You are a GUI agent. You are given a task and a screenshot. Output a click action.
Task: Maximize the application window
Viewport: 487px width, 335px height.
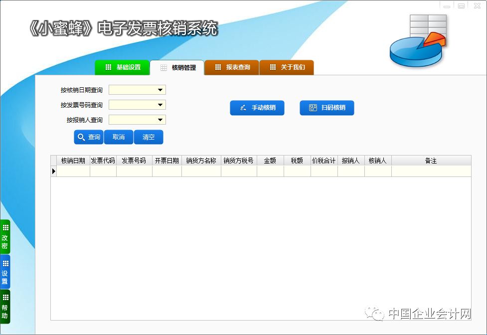pos(462,6)
